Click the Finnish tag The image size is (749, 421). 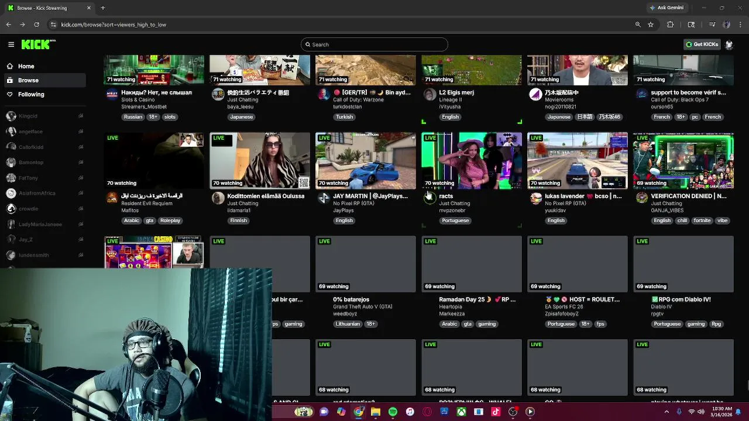[x=238, y=220]
